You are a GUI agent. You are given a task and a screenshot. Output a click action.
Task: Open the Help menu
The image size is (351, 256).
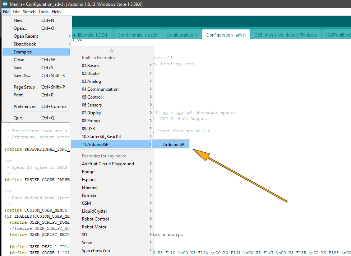[56, 11]
